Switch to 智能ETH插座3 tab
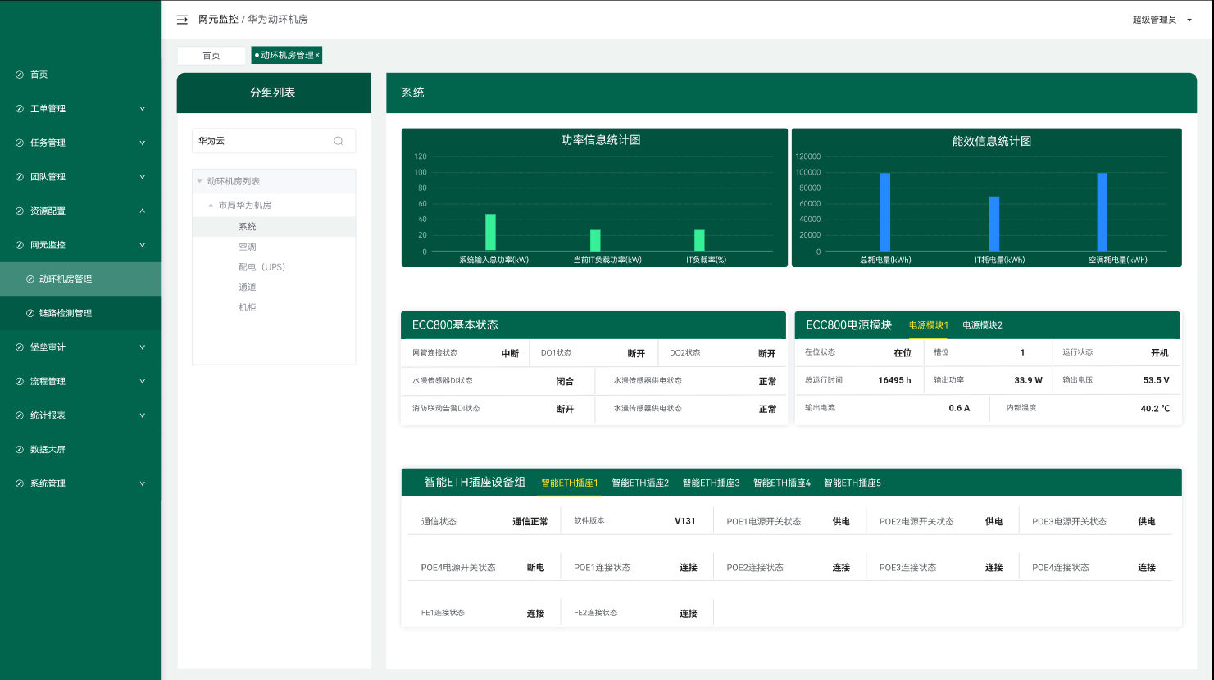Screen dimensions: 1214x680 pyautogui.click(x=711, y=483)
